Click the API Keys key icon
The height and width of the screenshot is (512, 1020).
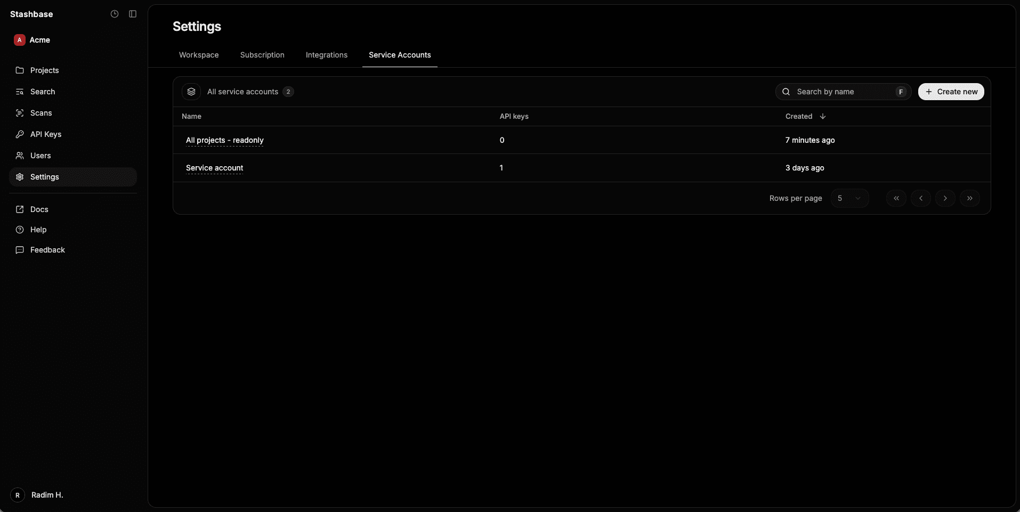coord(20,134)
